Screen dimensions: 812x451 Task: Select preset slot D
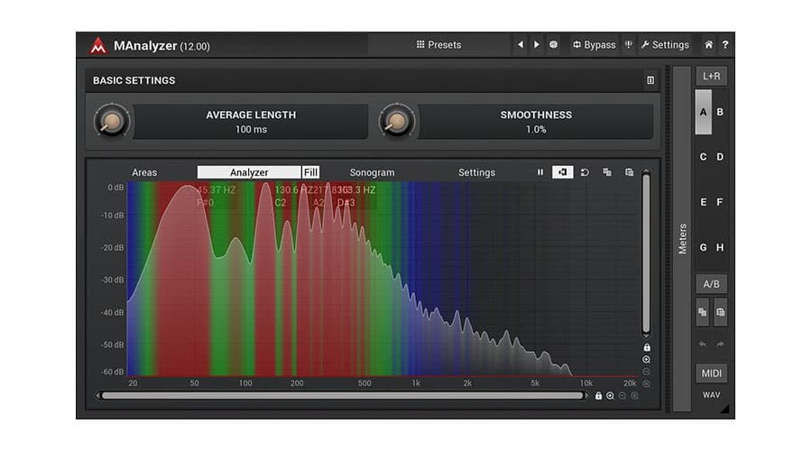click(720, 157)
